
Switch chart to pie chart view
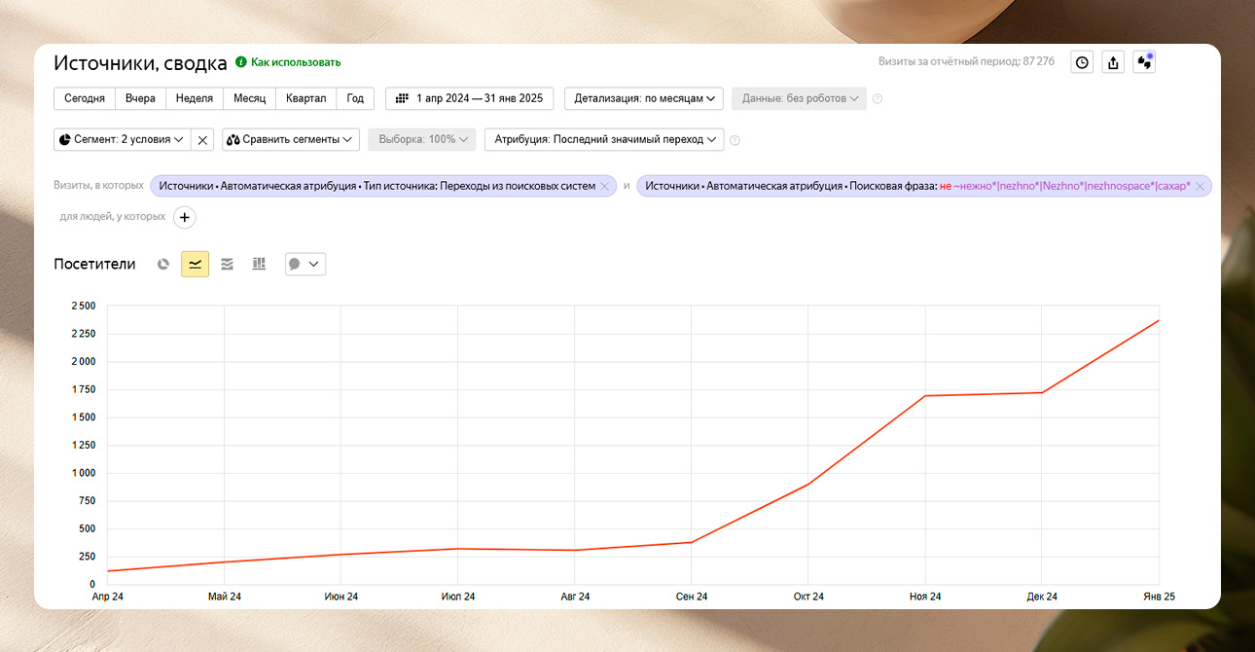tap(163, 264)
